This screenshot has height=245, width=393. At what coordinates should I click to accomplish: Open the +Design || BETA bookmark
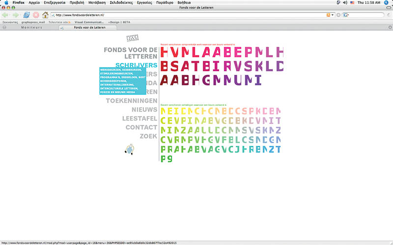pyautogui.click(x=119, y=22)
